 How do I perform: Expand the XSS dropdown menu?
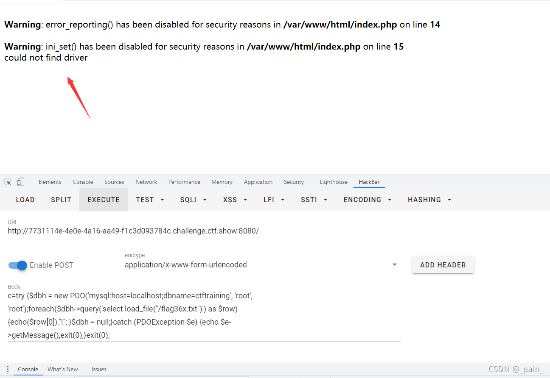235,200
